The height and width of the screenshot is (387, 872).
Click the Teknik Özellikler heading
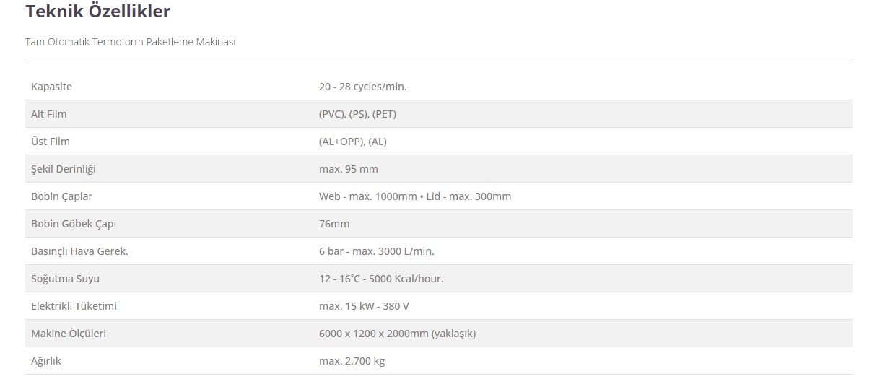[97, 12]
